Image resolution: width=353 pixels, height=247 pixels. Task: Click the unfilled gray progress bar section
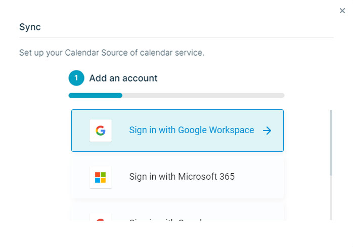point(202,95)
